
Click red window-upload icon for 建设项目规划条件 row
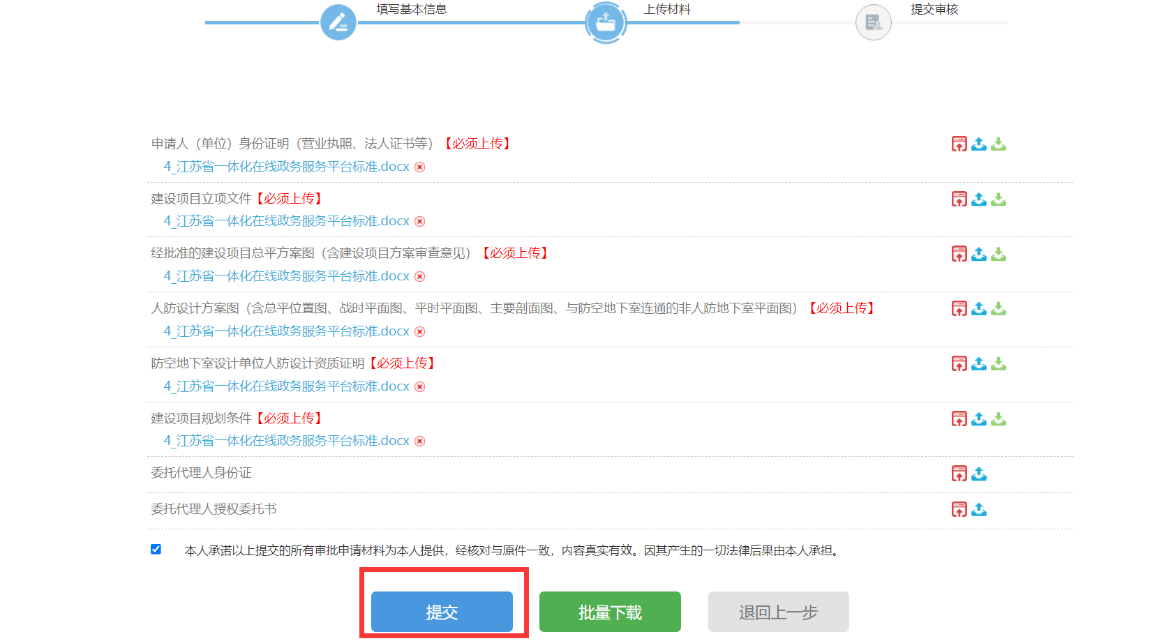click(x=959, y=419)
